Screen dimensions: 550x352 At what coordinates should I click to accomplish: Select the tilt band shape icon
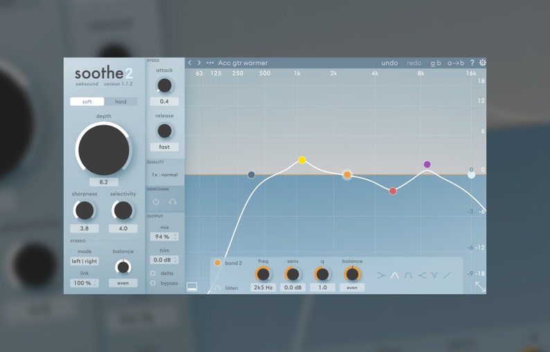tap(447, 276)
